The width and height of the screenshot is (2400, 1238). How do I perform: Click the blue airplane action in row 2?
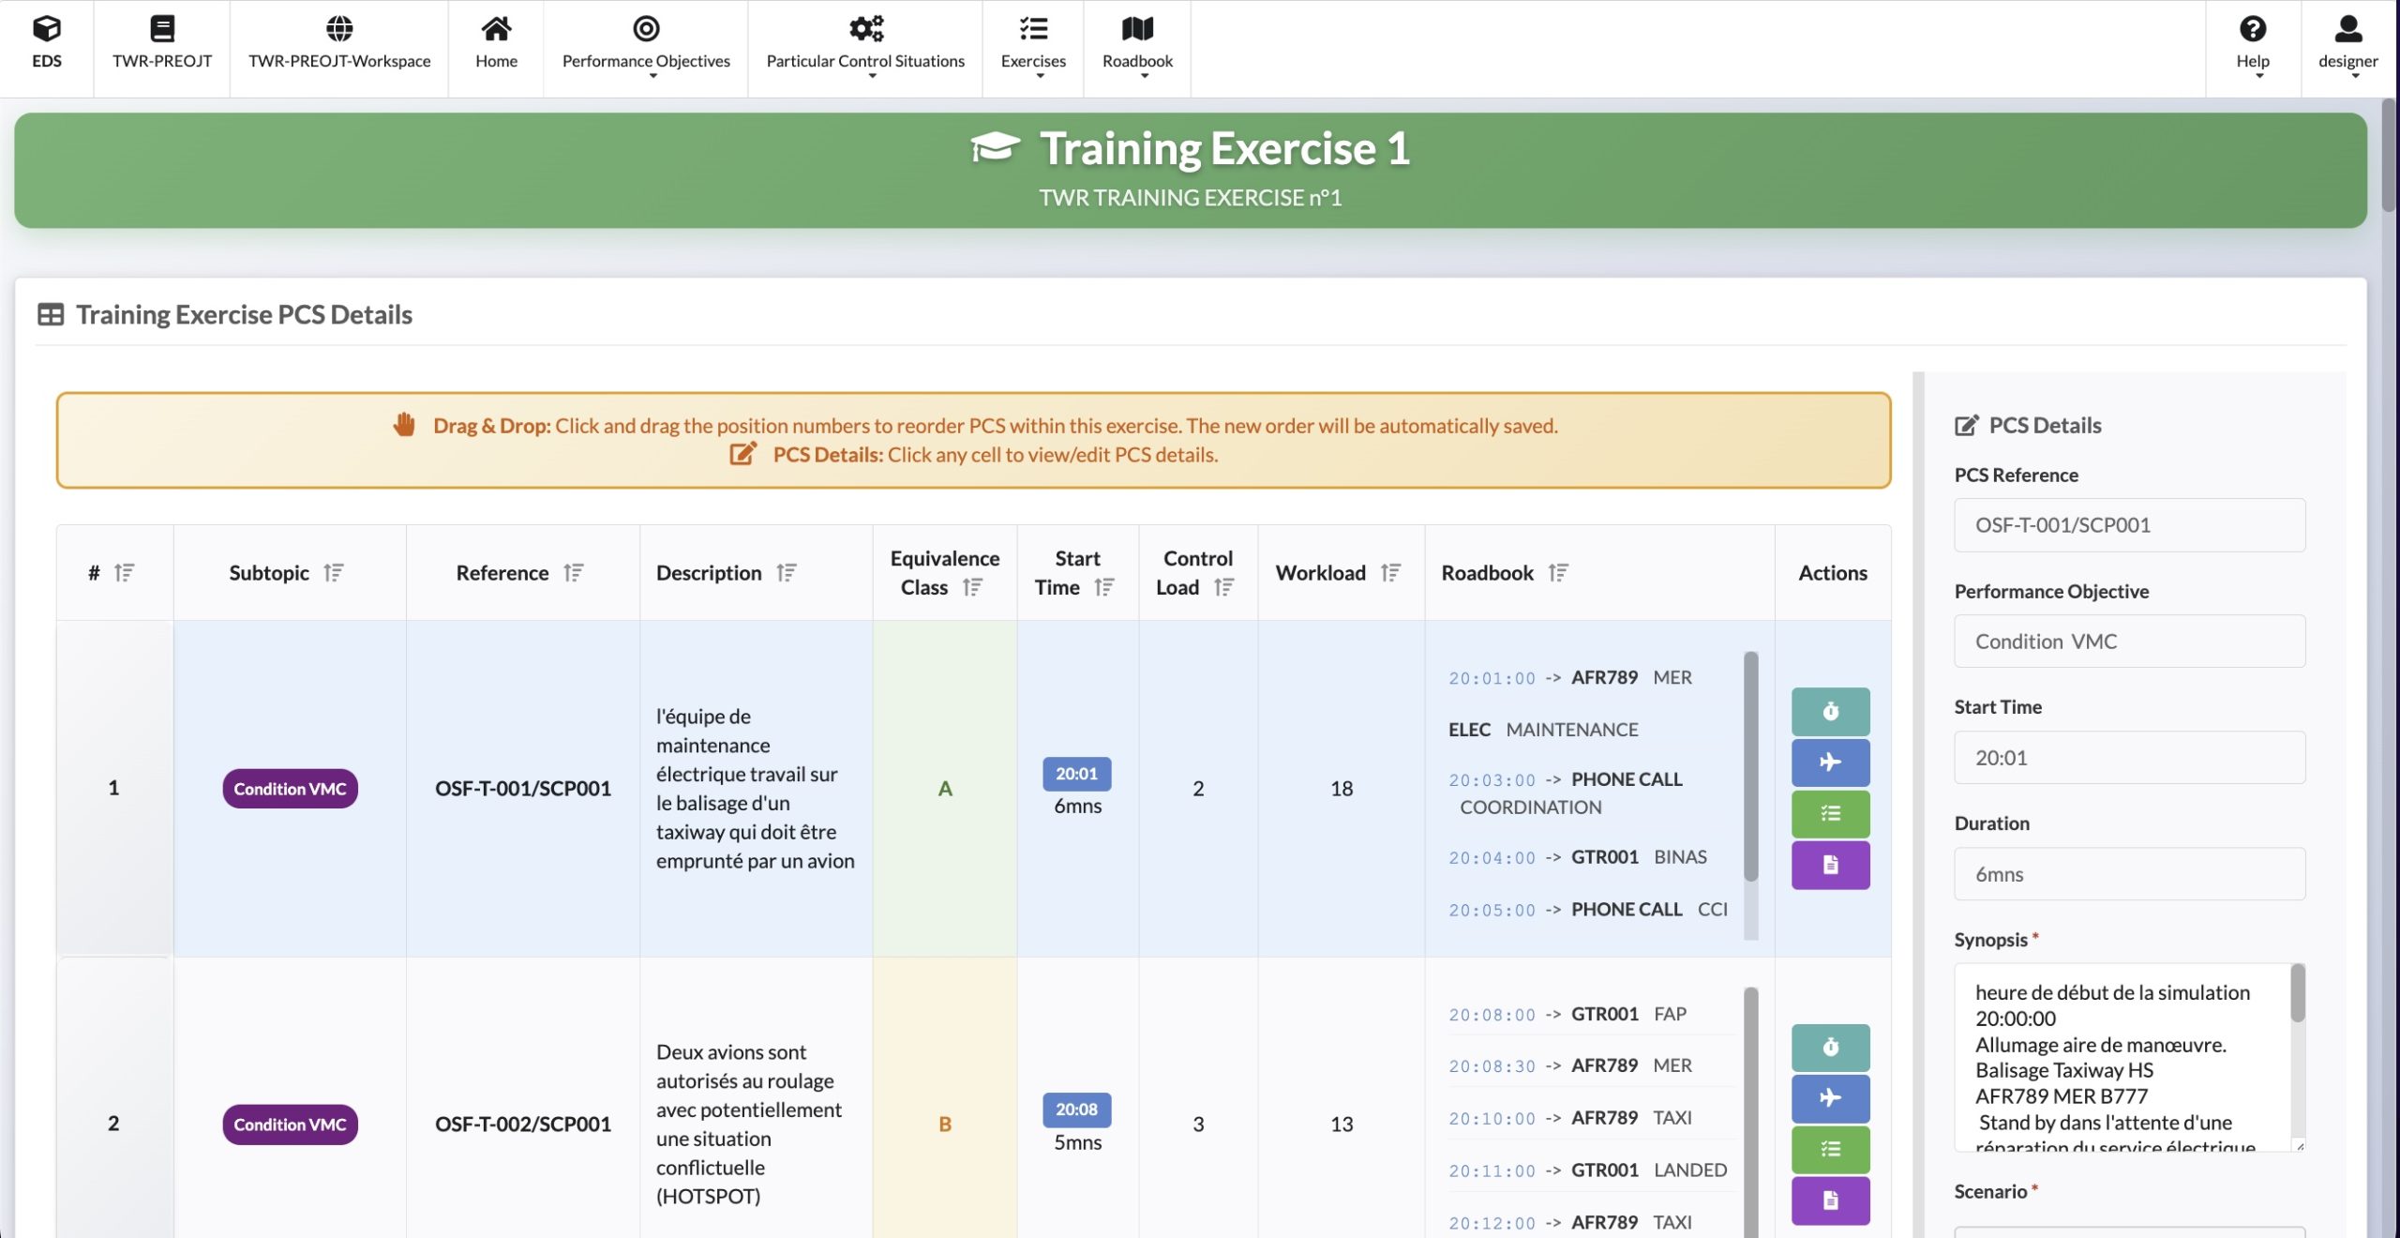tap(1829, 1098)
